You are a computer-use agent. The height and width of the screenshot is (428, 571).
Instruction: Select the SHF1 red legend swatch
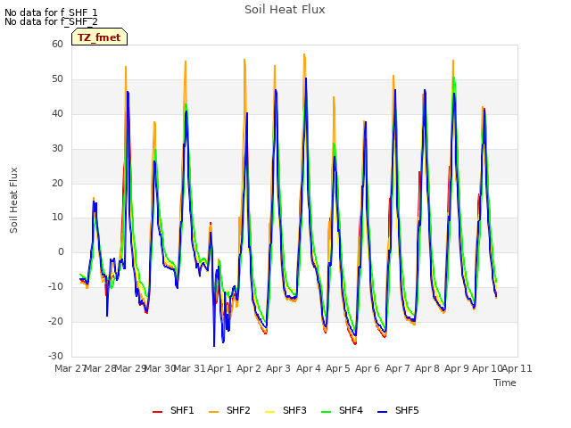(157, 411)
